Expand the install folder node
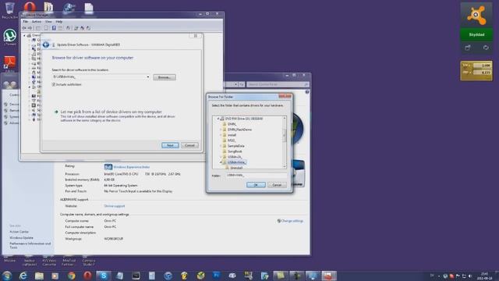 coord(221,135)
